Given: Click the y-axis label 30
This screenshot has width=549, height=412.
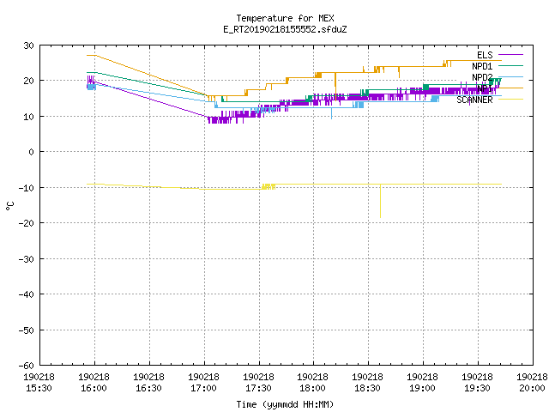Looking at the screenshot, I should point(28,45).
